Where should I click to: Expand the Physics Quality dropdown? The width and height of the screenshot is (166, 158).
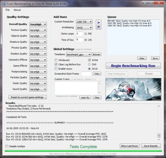click(38, 48)
